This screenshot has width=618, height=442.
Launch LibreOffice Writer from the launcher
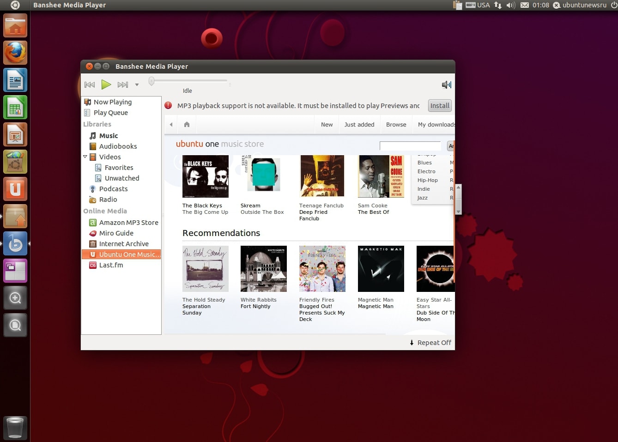(x=15, y=80)
